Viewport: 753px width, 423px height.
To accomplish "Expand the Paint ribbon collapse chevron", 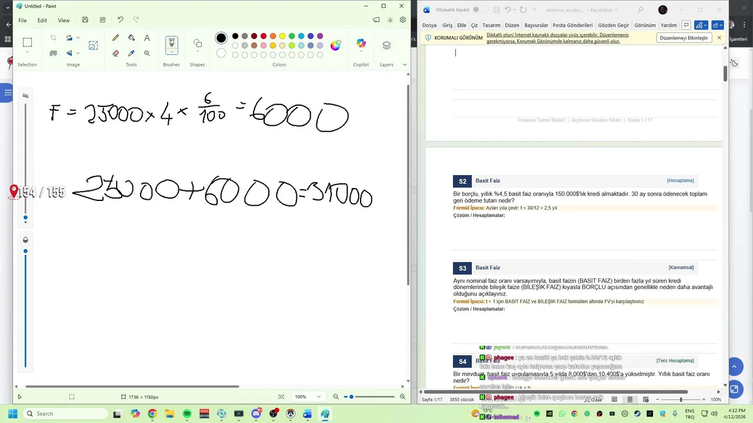I will click(x=405, y=65).
